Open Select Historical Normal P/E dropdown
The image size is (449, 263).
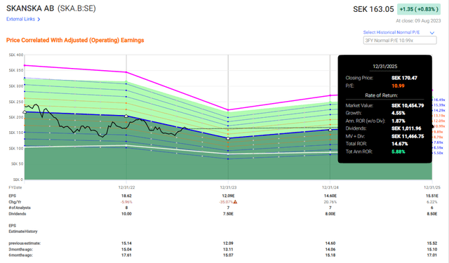click(398, 32)
